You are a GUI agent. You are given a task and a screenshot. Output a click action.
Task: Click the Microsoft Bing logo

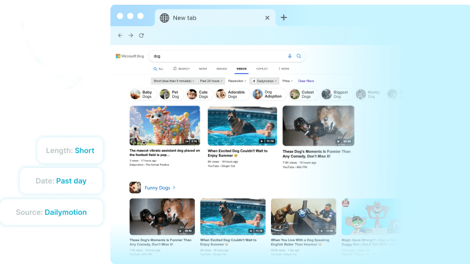point(130,56)
